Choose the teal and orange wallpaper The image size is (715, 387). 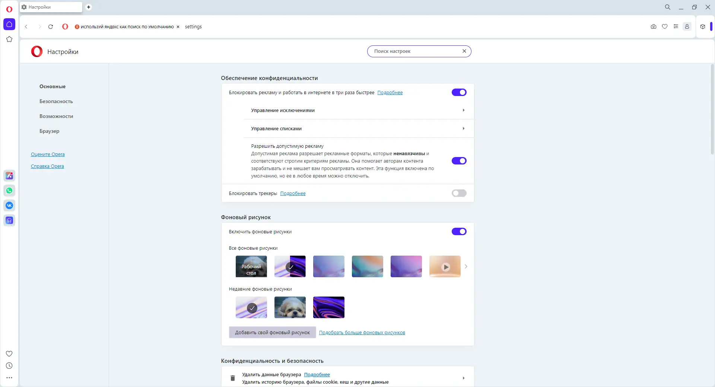(368, 266)
